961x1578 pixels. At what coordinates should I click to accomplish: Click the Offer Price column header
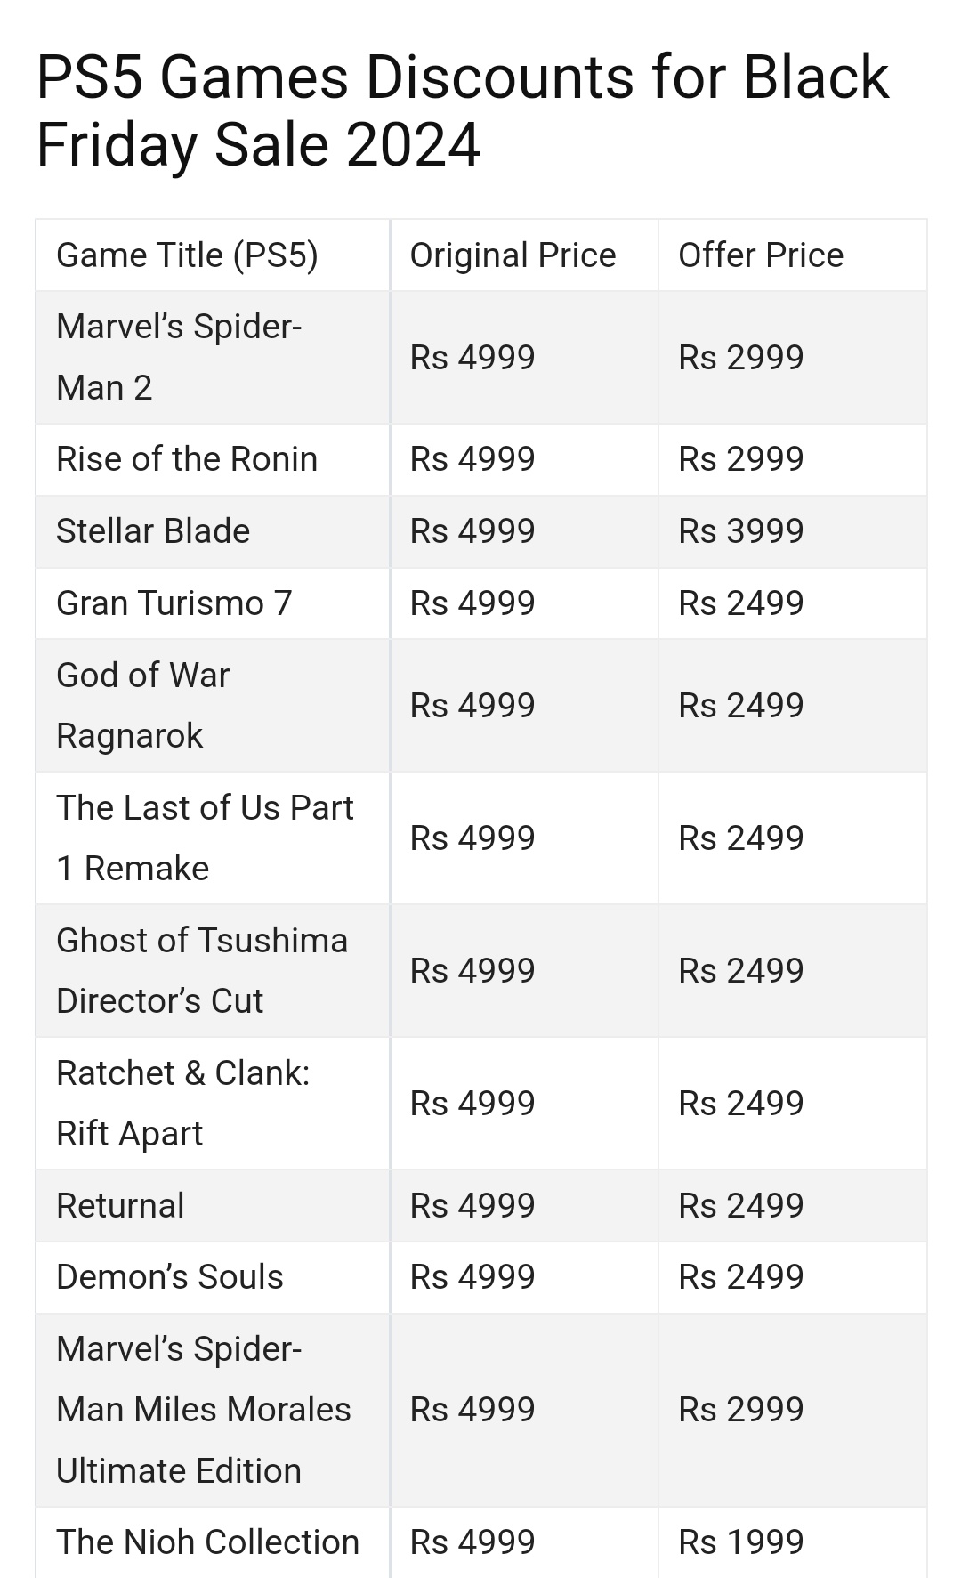(761, 255)
